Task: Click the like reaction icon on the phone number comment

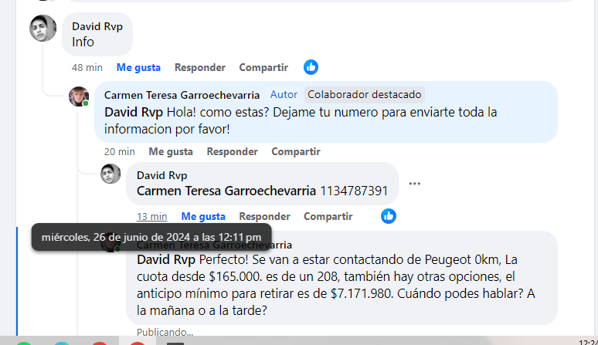Action: pyautogui.click(x=389, y=216)
